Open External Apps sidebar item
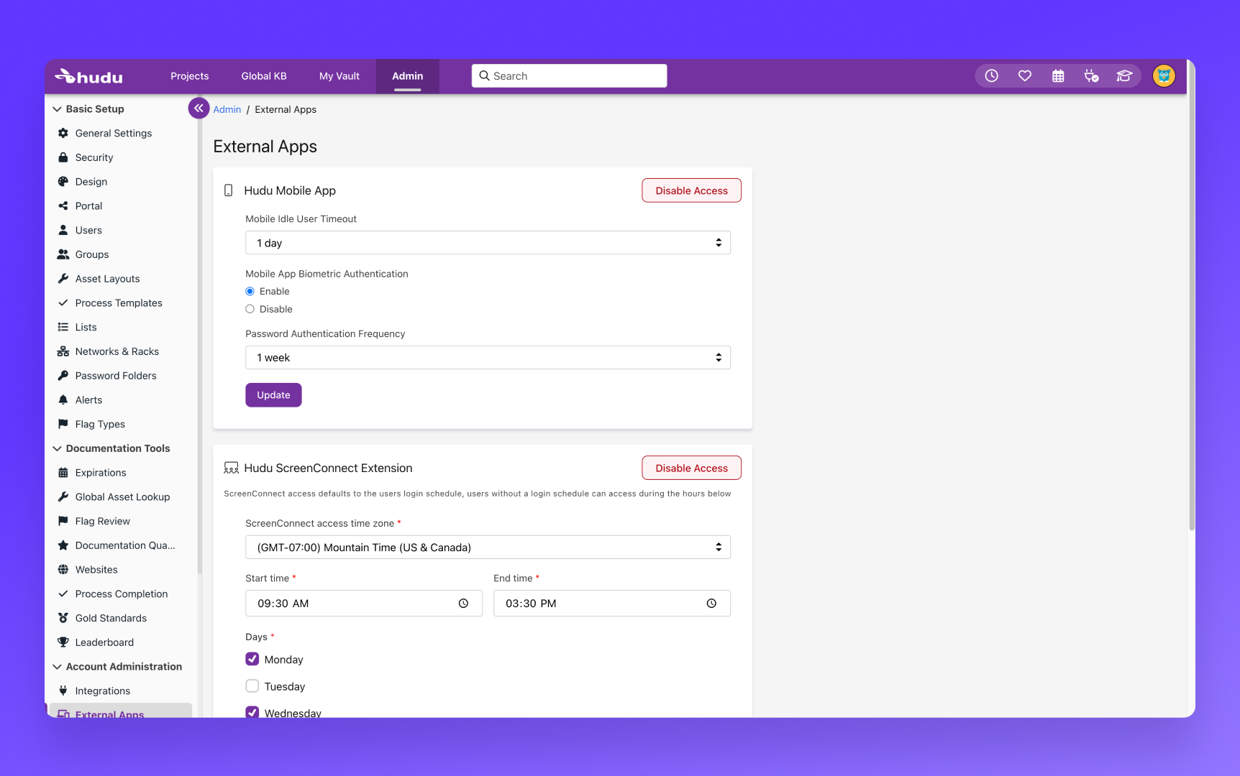 (121, 711)
